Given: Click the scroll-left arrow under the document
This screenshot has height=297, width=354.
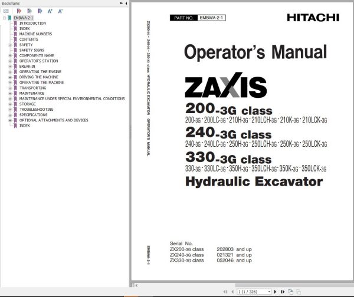Looking at the screenshot, I should pyautogui.click(x=136, y=285).
